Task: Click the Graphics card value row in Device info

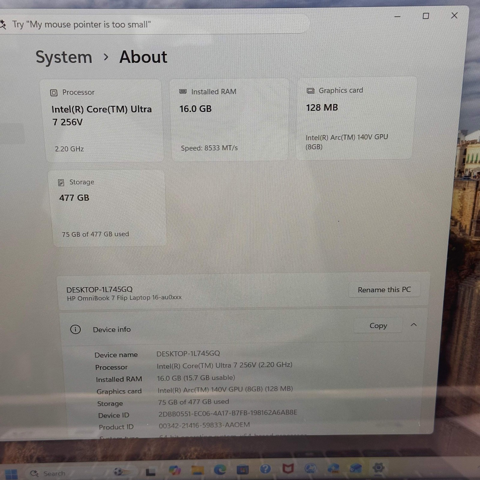Action: tap(225, 389)
